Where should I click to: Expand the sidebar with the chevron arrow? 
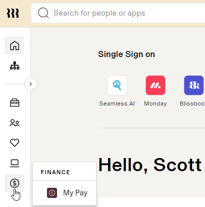31,84
